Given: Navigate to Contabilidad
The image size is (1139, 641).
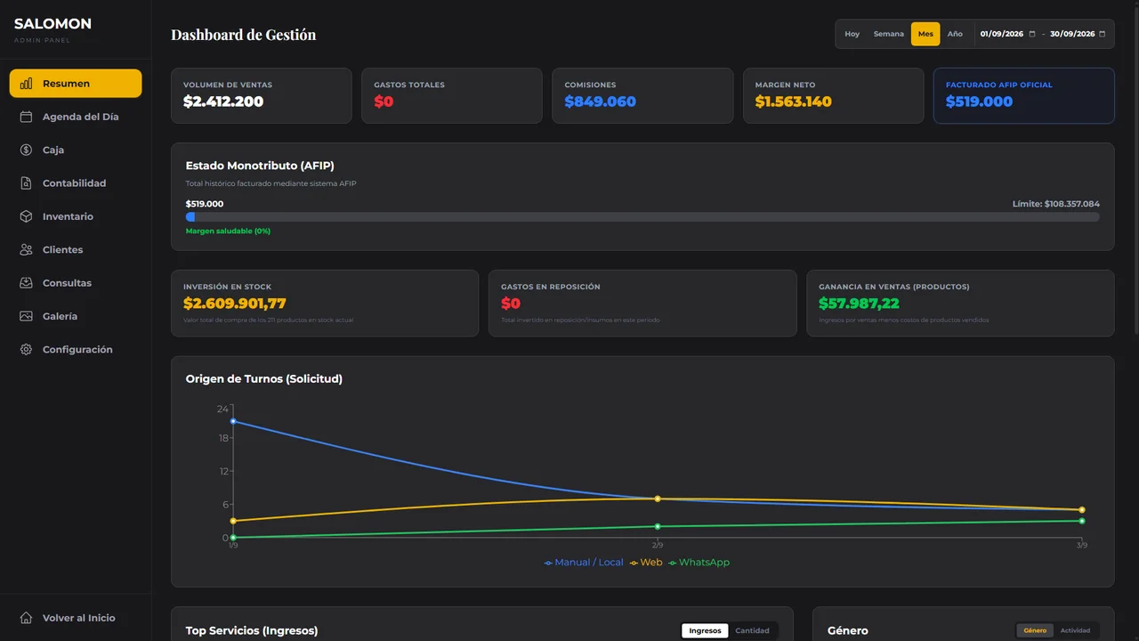Looking at the screenshot, I should click(76, 183).
